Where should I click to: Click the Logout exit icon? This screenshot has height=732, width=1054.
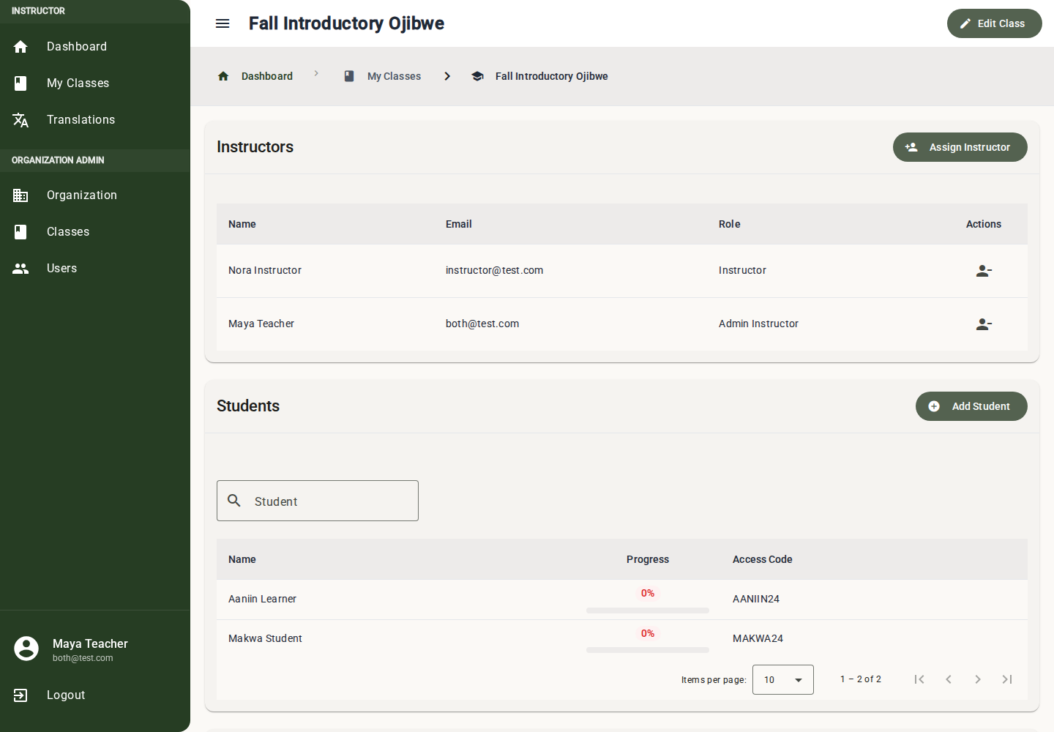coord(20,695)
